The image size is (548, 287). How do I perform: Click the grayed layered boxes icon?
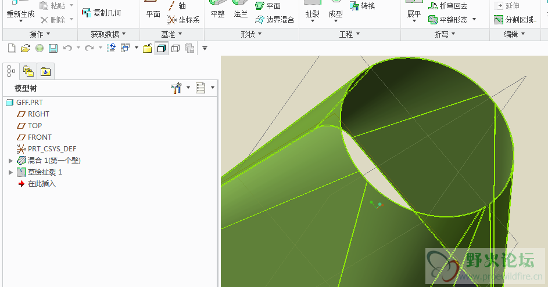coord(189,48)
